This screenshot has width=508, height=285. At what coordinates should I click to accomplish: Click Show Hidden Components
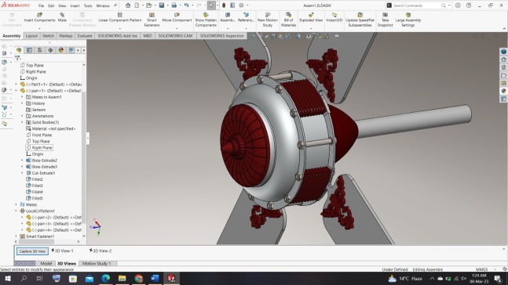click(x=206, y=20)
